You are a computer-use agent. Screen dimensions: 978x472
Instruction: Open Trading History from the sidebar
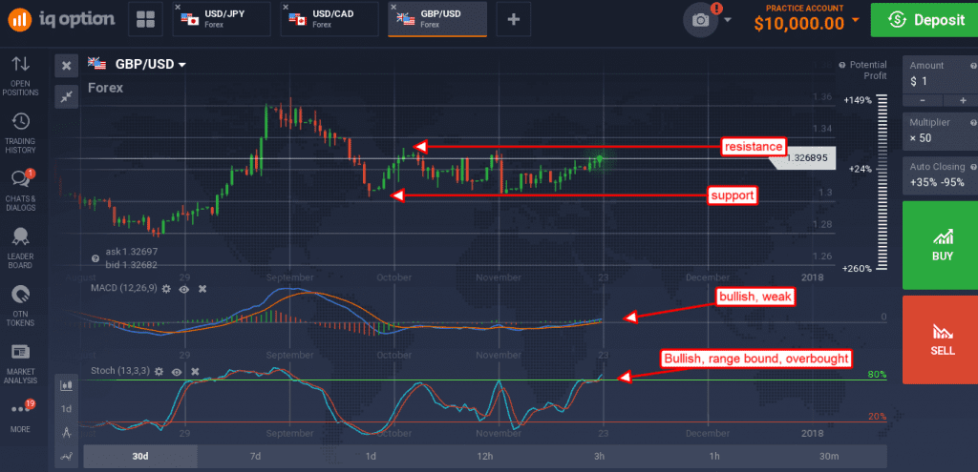click(21, 133)
